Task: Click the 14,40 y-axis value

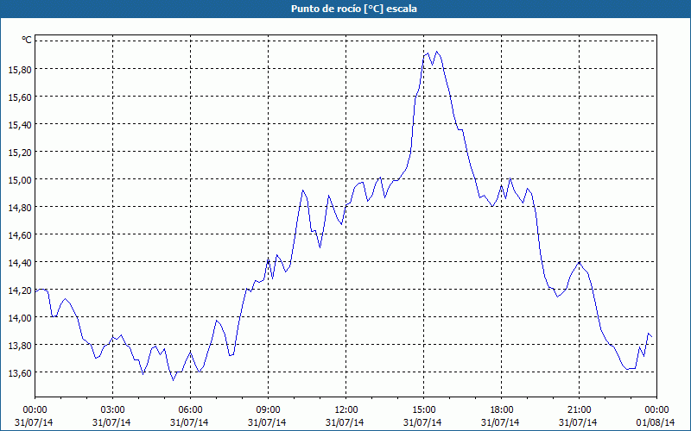Action: [20, 263]
